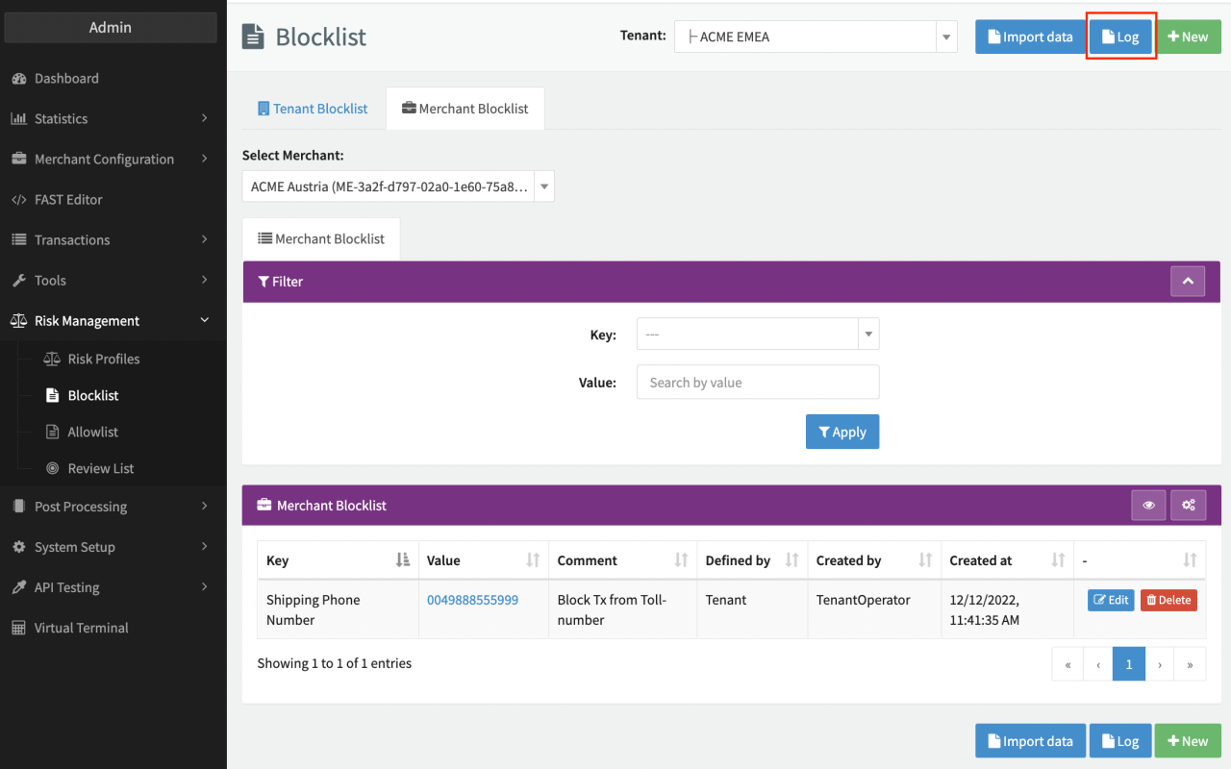
Task: Click the Statistics bar chart icon
Action: pyautogui.click(x=18, y=118)
